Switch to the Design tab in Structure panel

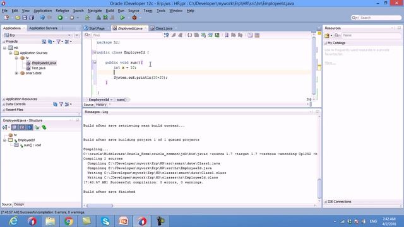[19, 204]
